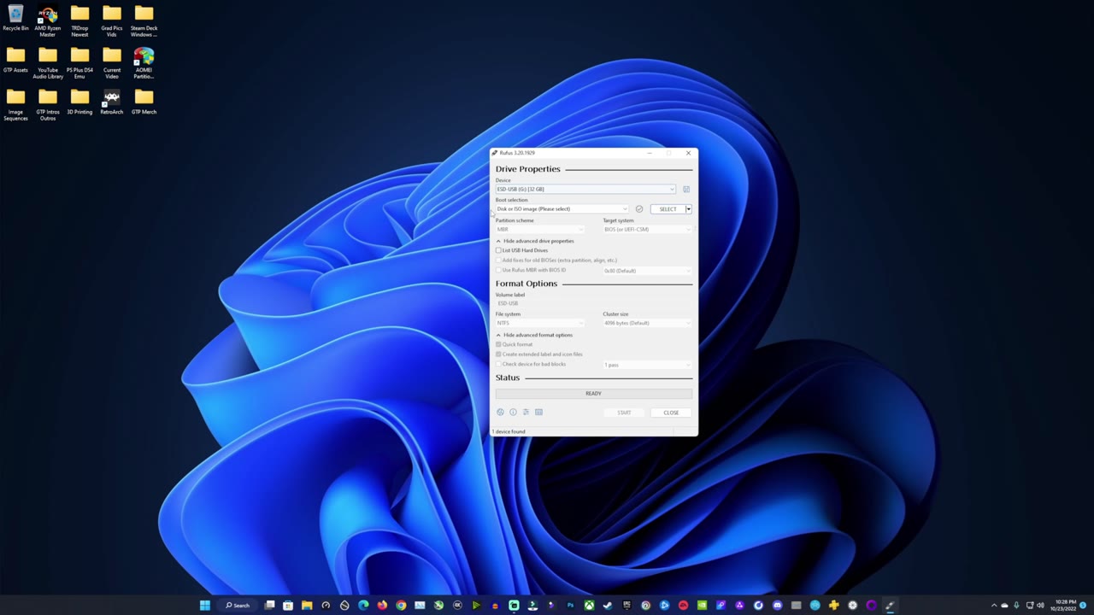Open Google Chrome from the taskbar
Viewport: 1094px width, 615px height.
[401, 606]
